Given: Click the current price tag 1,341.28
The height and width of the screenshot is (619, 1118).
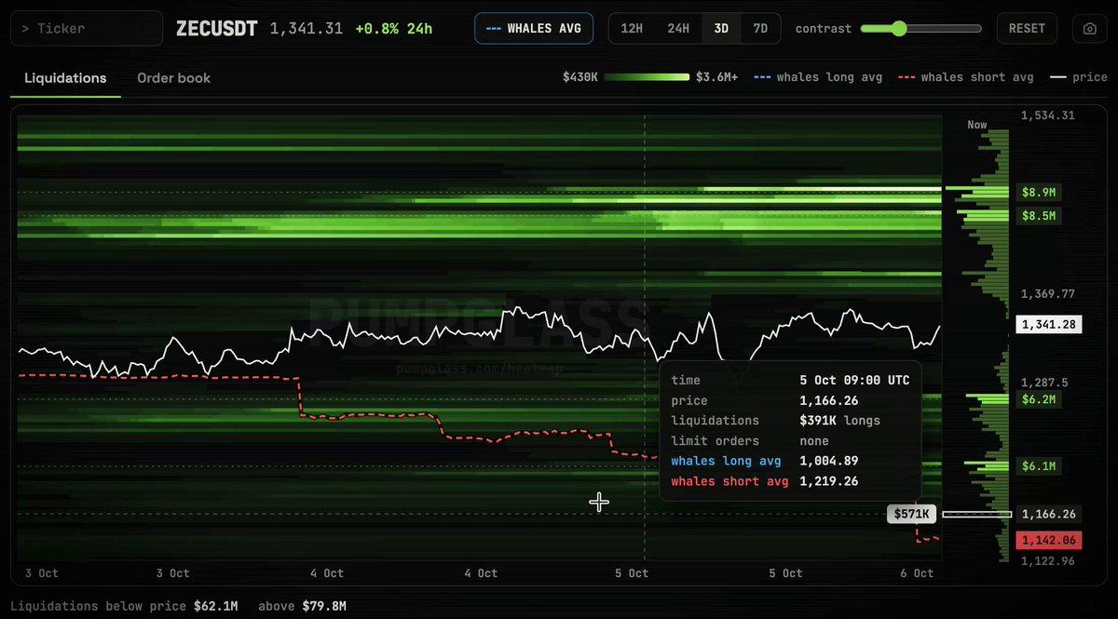Looking at the screenshot, I should (x=1050, y=325).
